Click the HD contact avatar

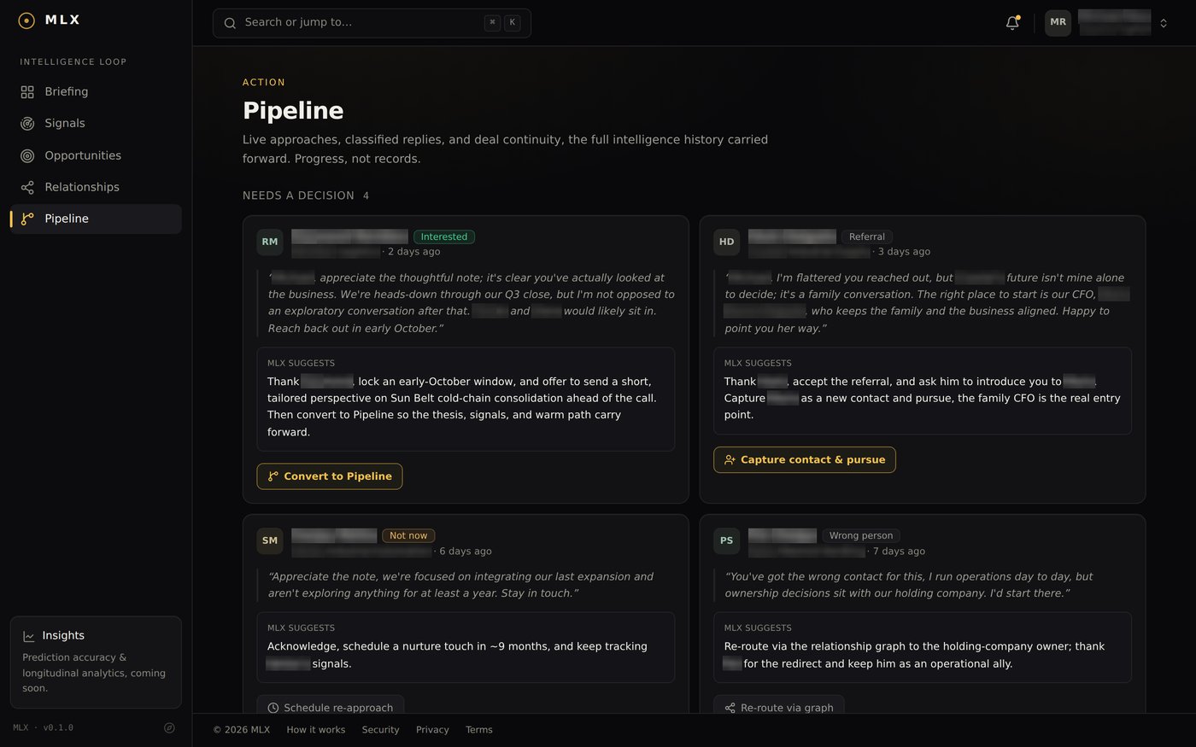(727, 242)
